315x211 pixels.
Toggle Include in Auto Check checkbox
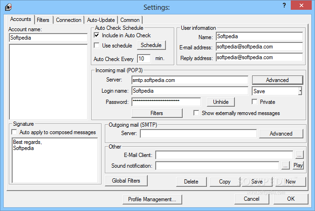[x=97, y=35]
